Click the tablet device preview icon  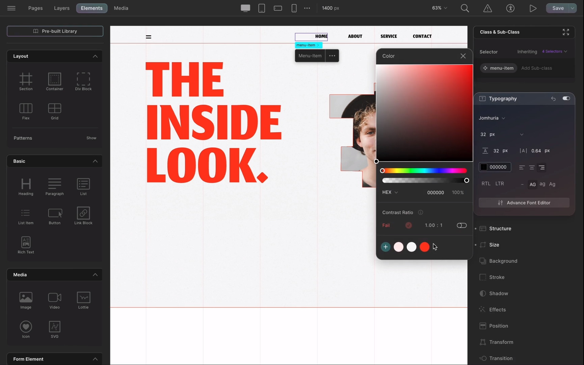pos(261,8)
